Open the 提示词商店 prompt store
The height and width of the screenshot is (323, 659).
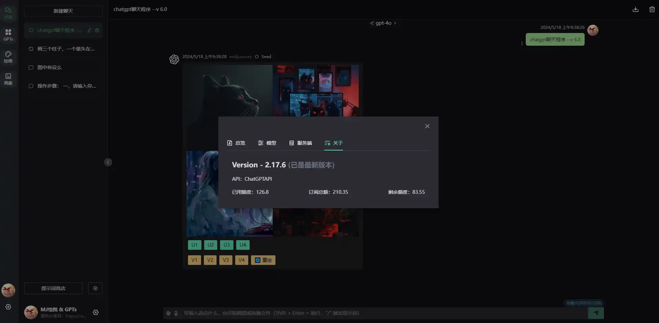coord(53,288)
